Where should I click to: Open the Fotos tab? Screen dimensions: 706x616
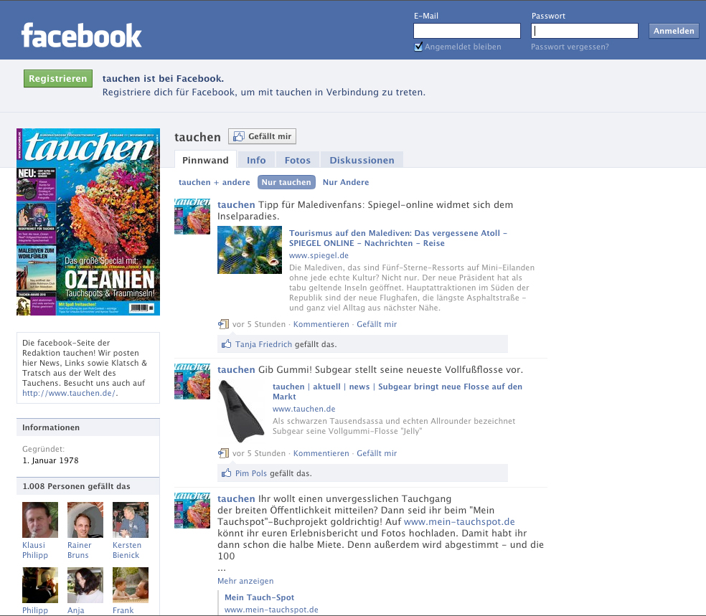point(298,160)
